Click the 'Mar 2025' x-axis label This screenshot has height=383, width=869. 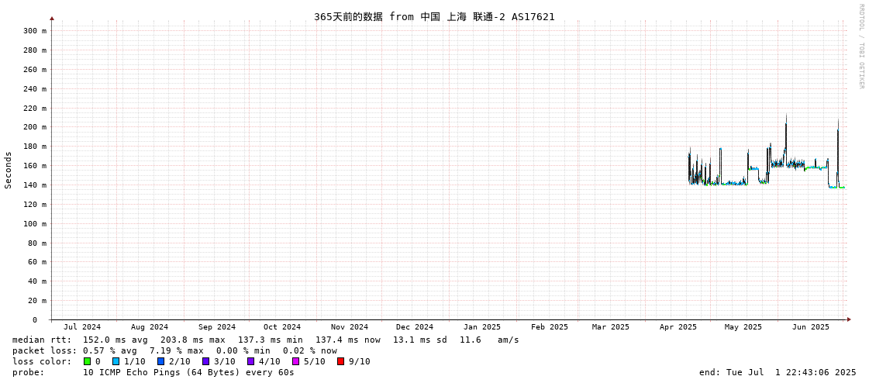[611, 327]
